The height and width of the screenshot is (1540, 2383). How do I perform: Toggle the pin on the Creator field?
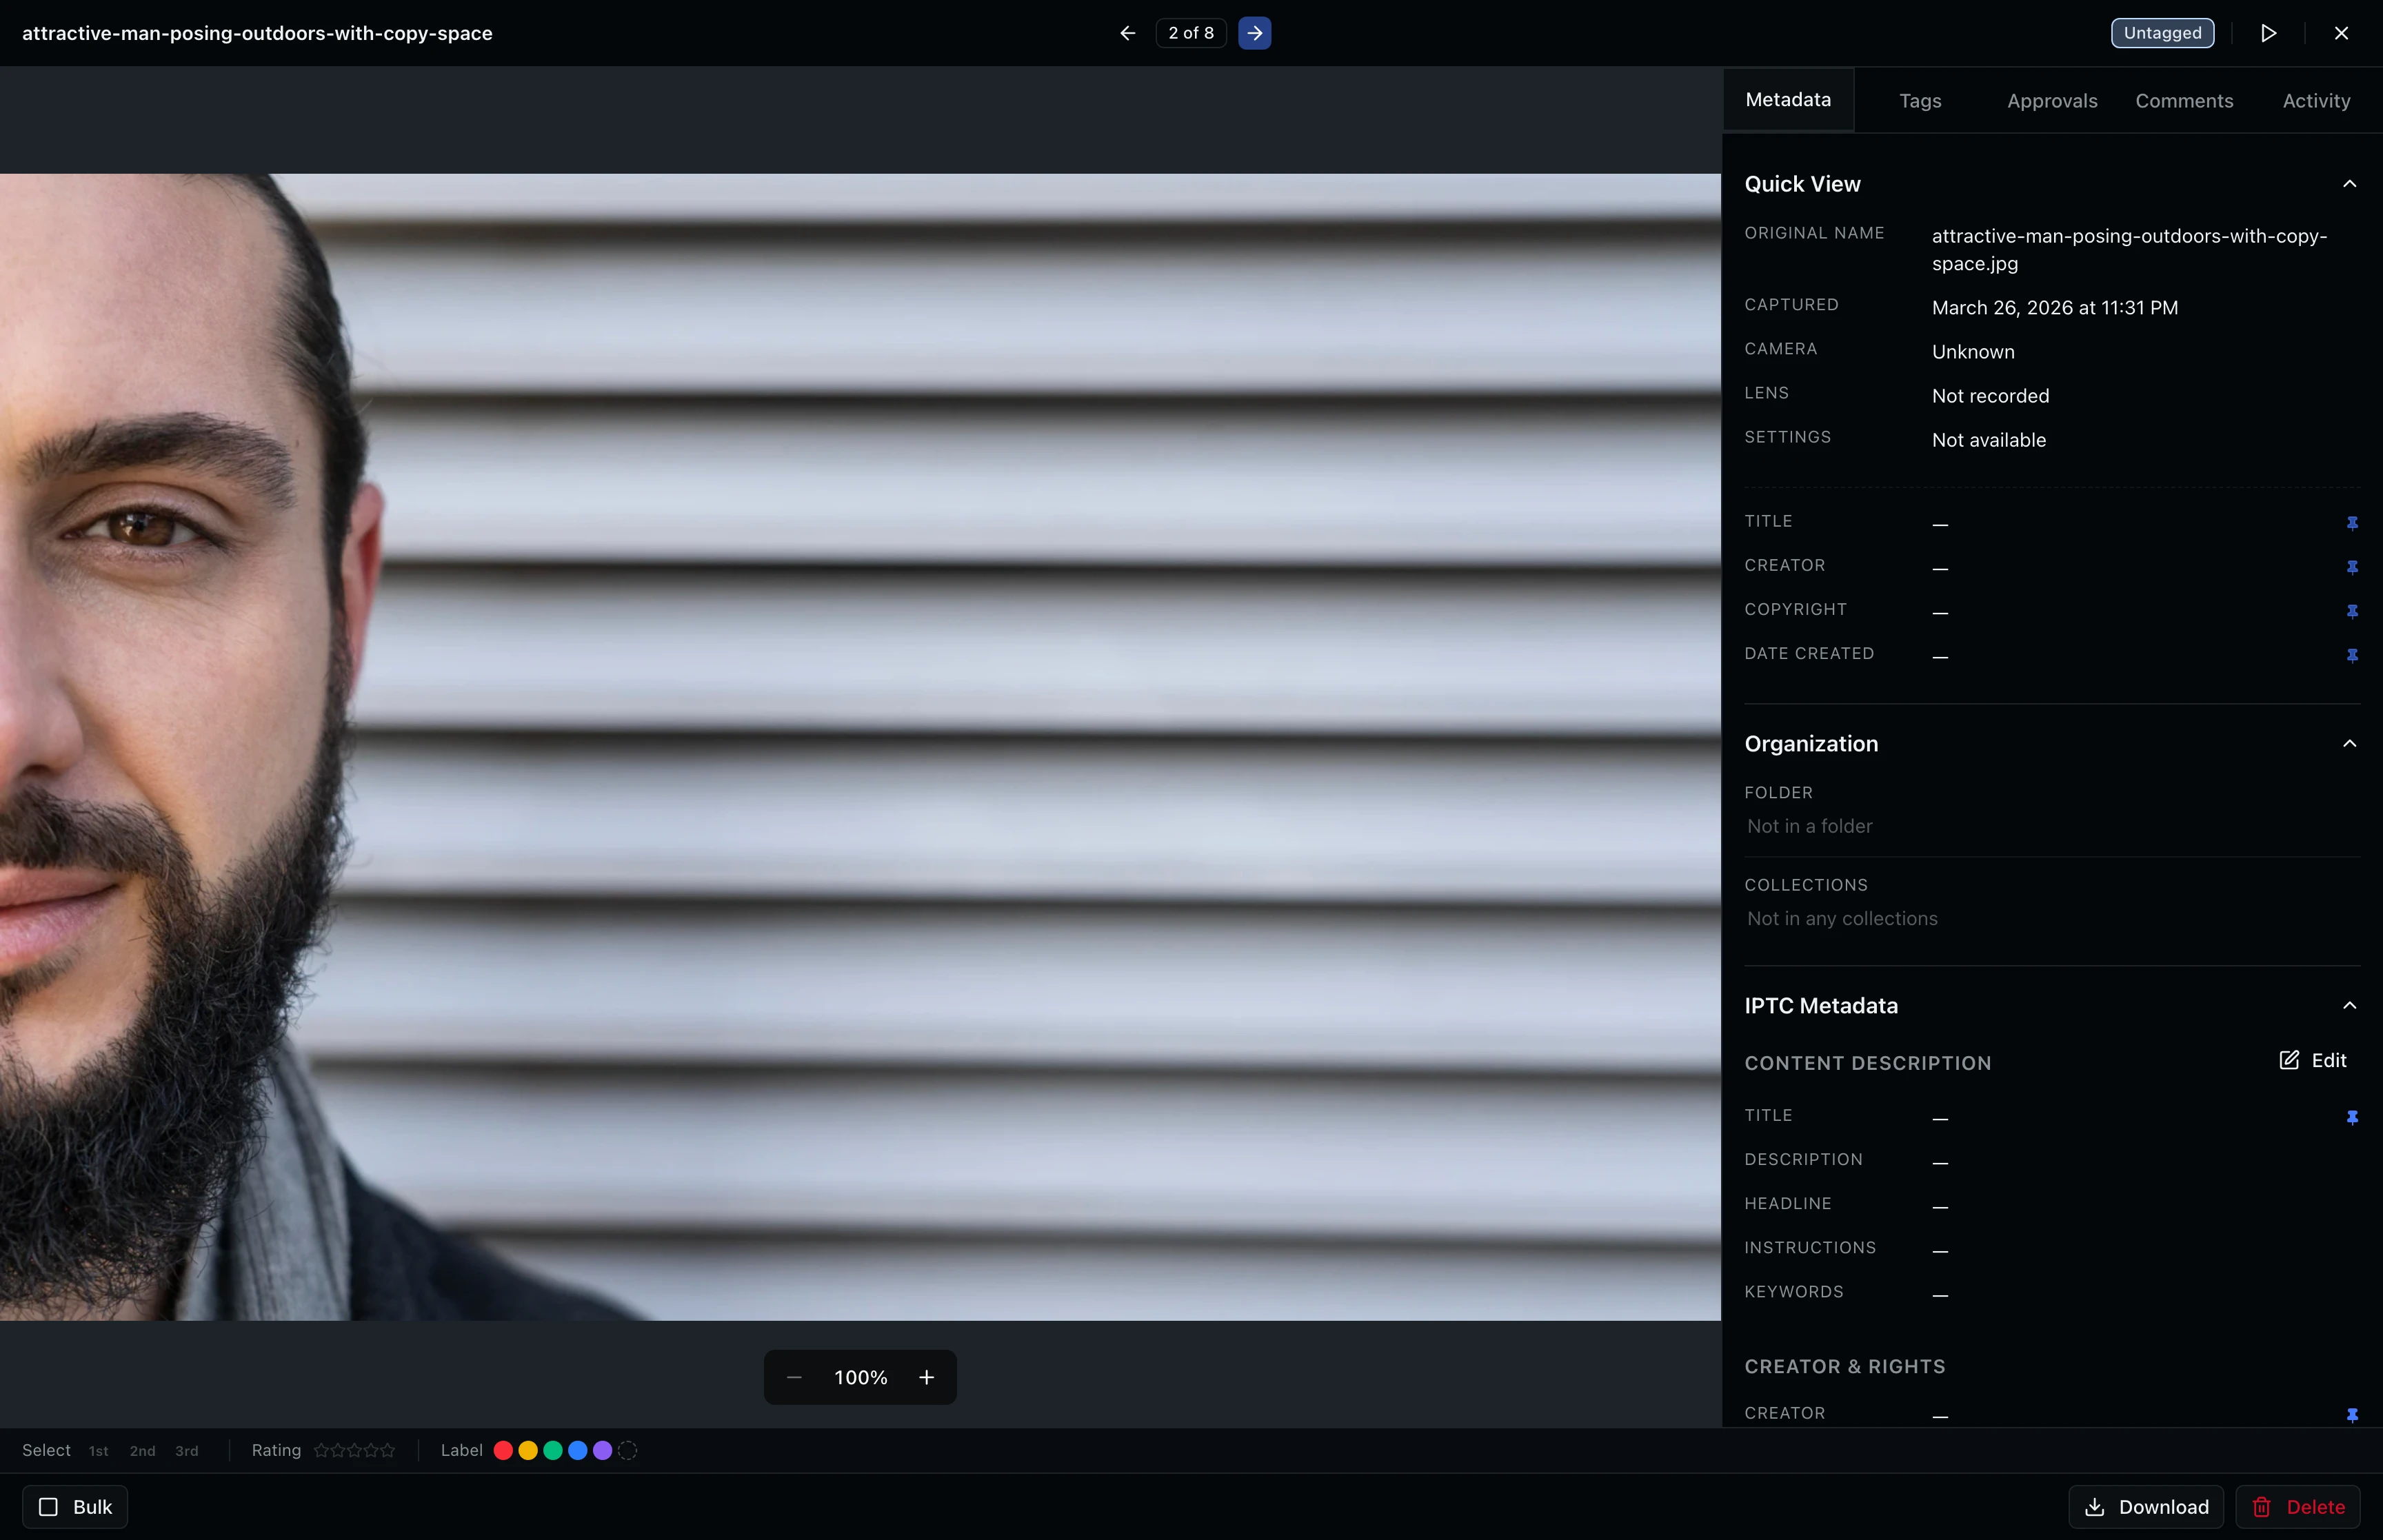pyautogui.click(x=2352, y=567)
